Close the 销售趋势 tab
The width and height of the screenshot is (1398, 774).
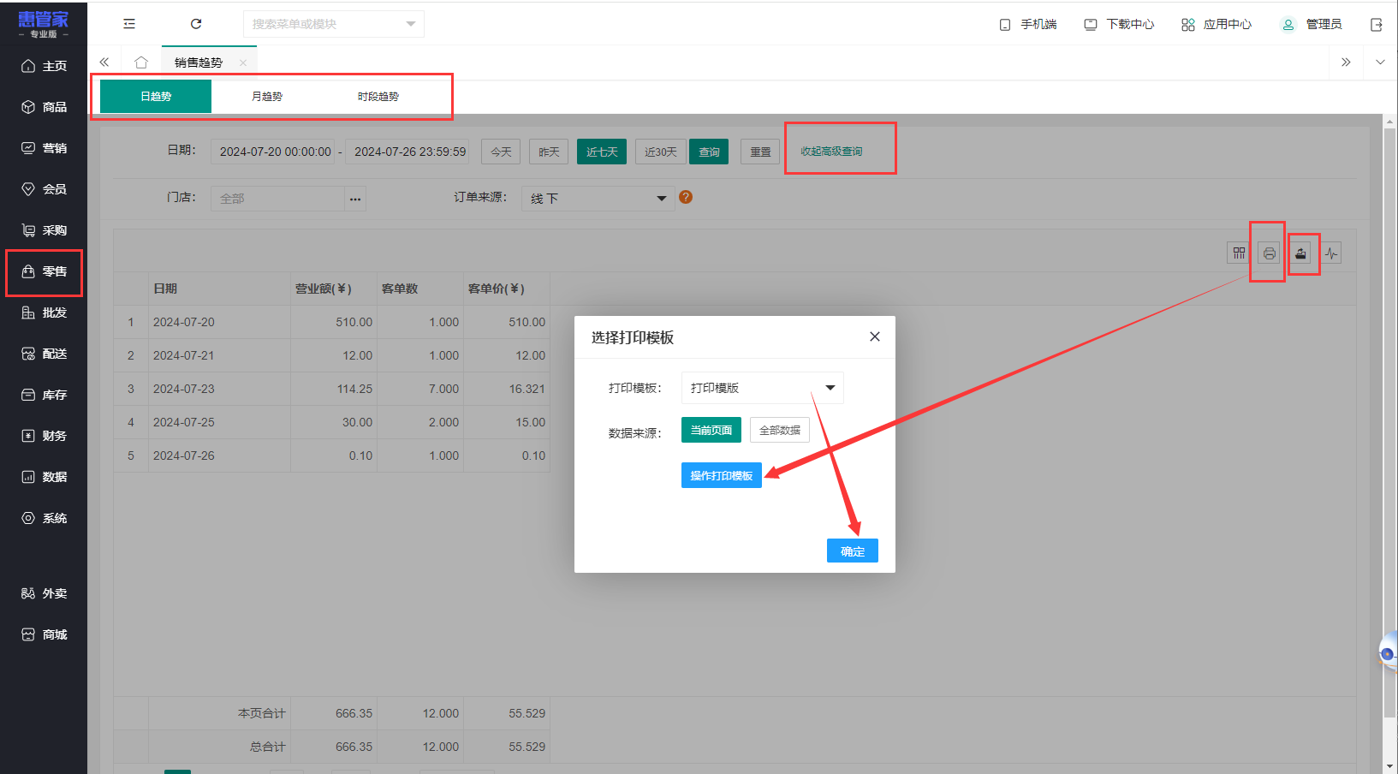point(243,63)
